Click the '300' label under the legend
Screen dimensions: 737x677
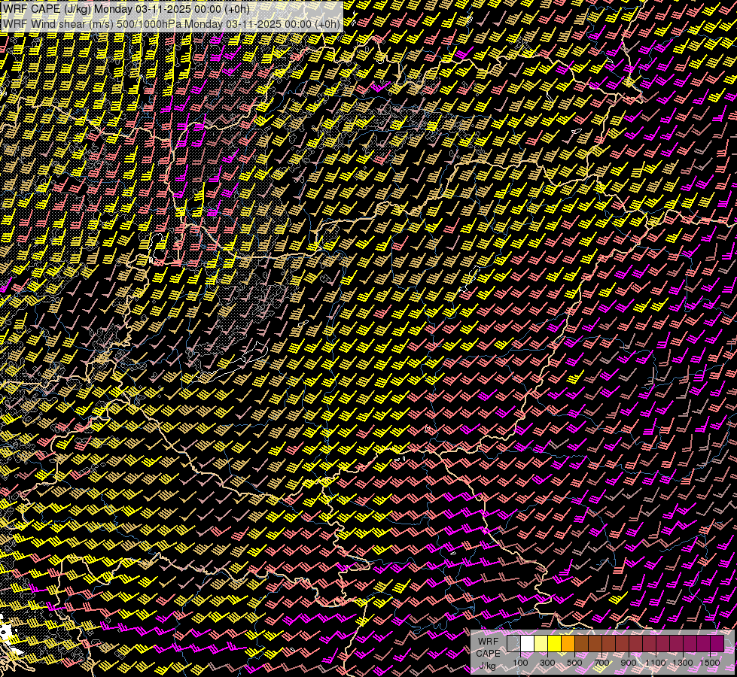click(547, 663)
